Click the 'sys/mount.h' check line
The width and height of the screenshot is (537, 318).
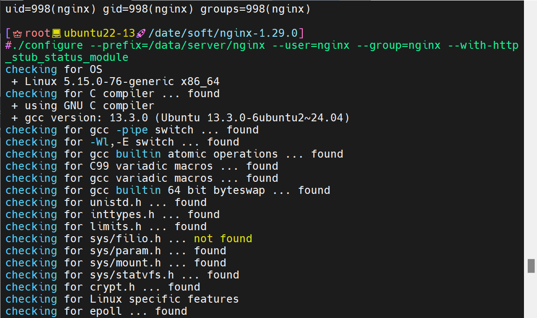tap(115, 263)
